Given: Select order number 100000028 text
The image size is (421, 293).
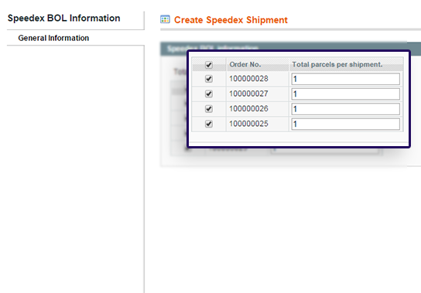Looking at the screenshot, I should tap(248, 79).
